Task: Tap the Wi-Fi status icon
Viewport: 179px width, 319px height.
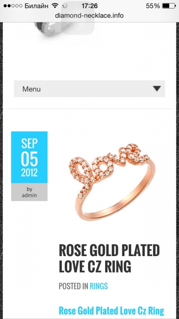Action: (x=55, y=5)
